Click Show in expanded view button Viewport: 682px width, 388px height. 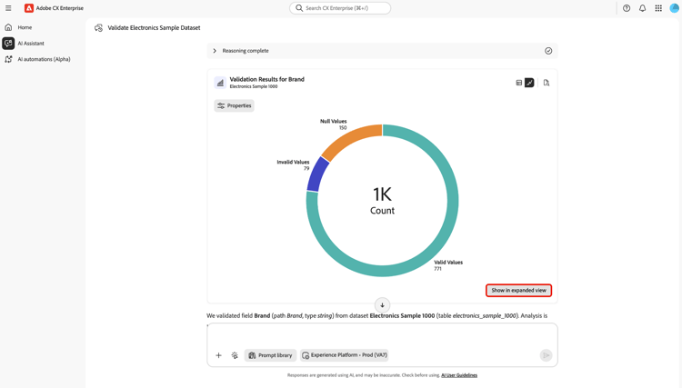518,290
